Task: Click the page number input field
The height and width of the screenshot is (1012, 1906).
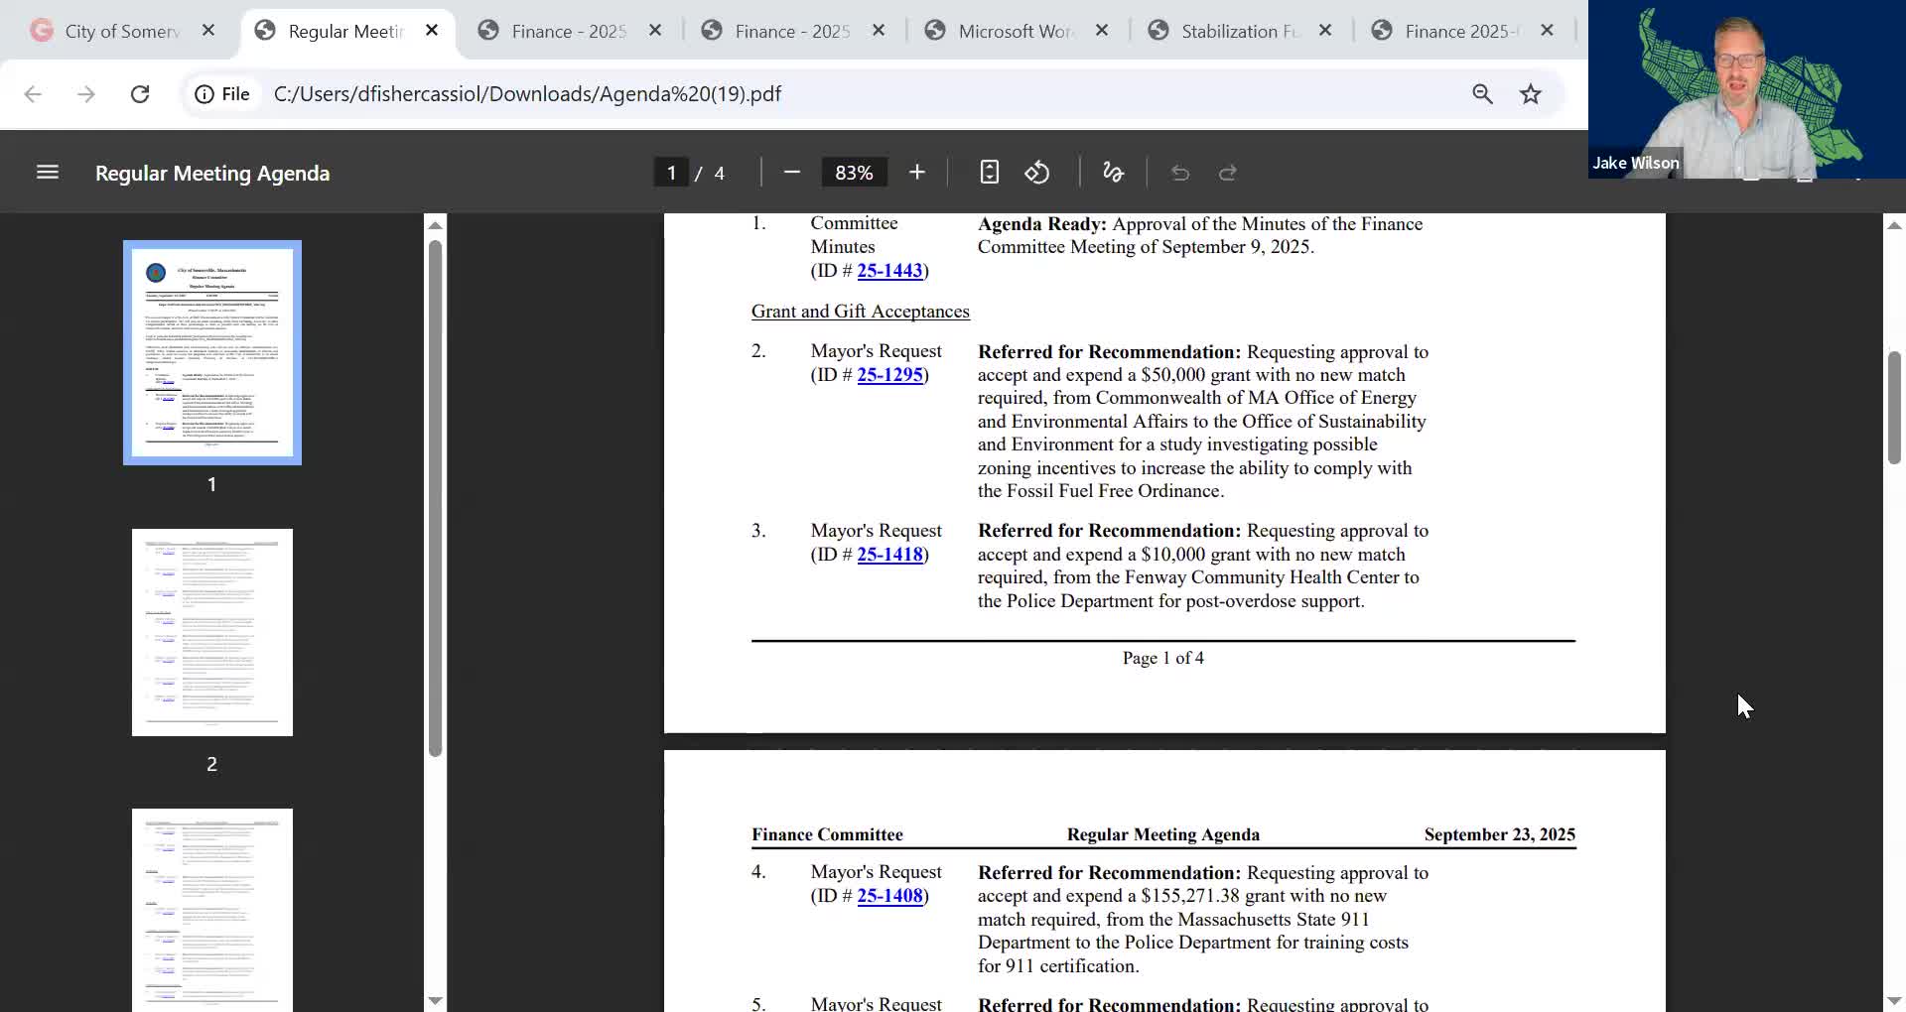Action: 671,173
